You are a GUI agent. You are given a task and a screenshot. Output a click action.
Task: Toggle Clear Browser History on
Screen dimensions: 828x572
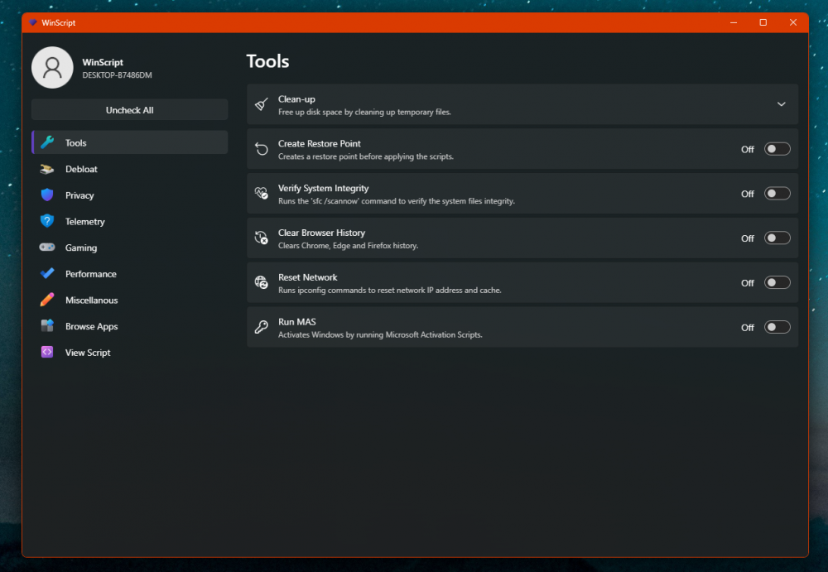777,238
